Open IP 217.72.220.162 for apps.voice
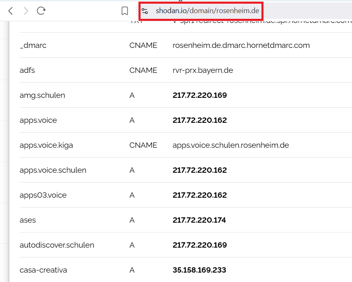 [x=200, y=120]
